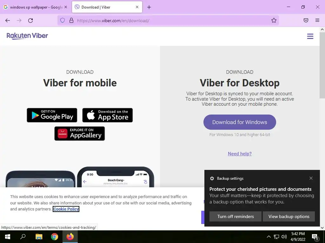
Task: Select the Download | Viber tab
Action: pyautogui.click(x=107, y=7)
